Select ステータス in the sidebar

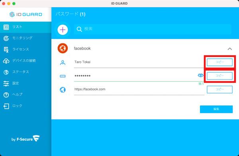click(x=25, y=72)
